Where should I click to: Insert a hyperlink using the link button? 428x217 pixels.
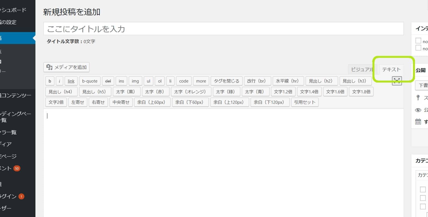pos(71,81)
